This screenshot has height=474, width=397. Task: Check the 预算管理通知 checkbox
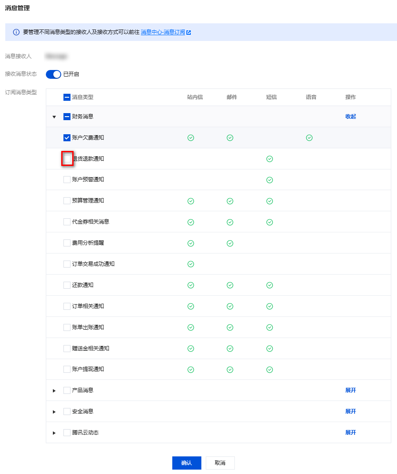click(x=67, y=201)
